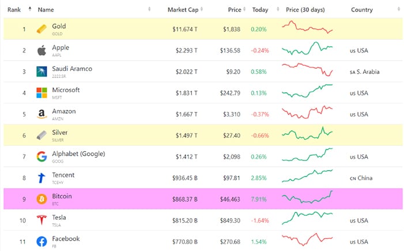Click sort arrows beside Today header
404x251 pixels.
278,9
